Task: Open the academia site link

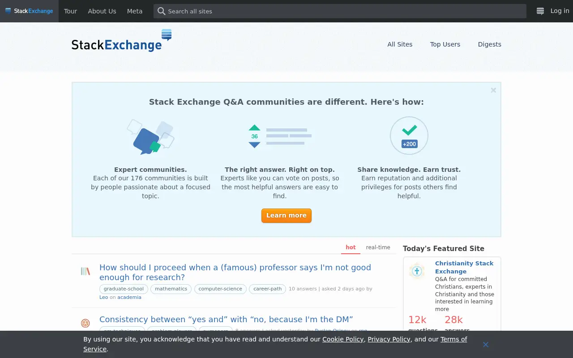Action: (129, 297)
